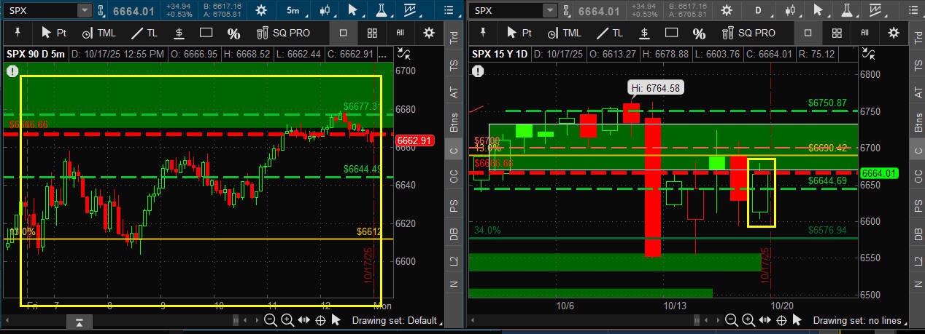Open the 5m timeframe selector
Image resolution: width=925 pixels, height=334 pixels.
coord(293,11)
